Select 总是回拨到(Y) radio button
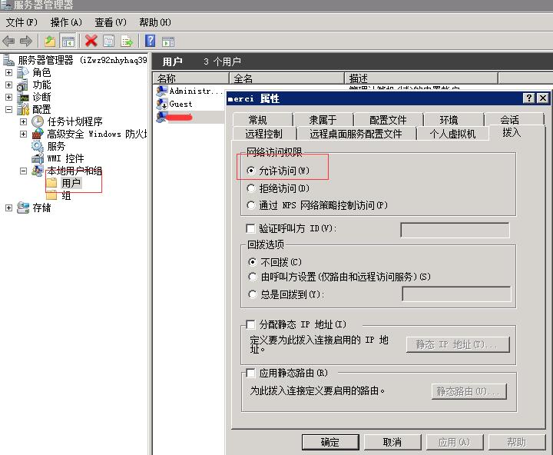The height and width of the screenshot is (455, 553). [252, 294]
